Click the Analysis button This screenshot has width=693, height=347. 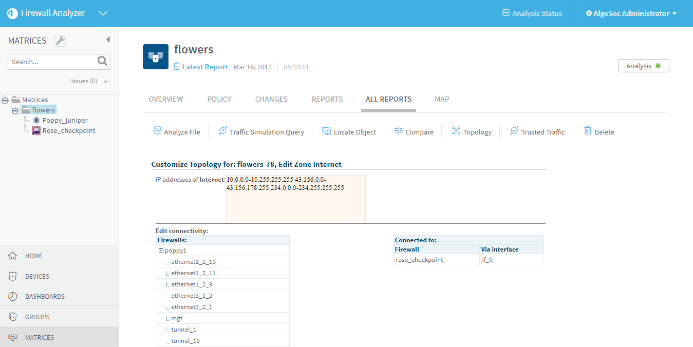[x=643, y=66]
